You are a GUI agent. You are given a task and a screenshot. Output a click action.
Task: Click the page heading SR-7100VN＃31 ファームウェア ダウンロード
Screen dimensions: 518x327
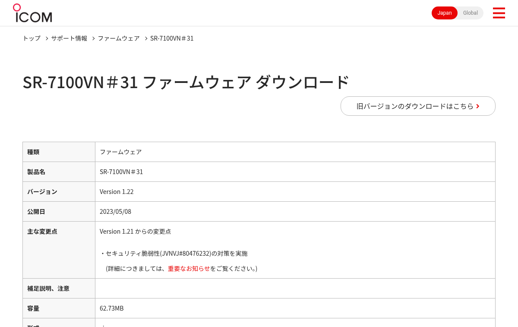186,82
